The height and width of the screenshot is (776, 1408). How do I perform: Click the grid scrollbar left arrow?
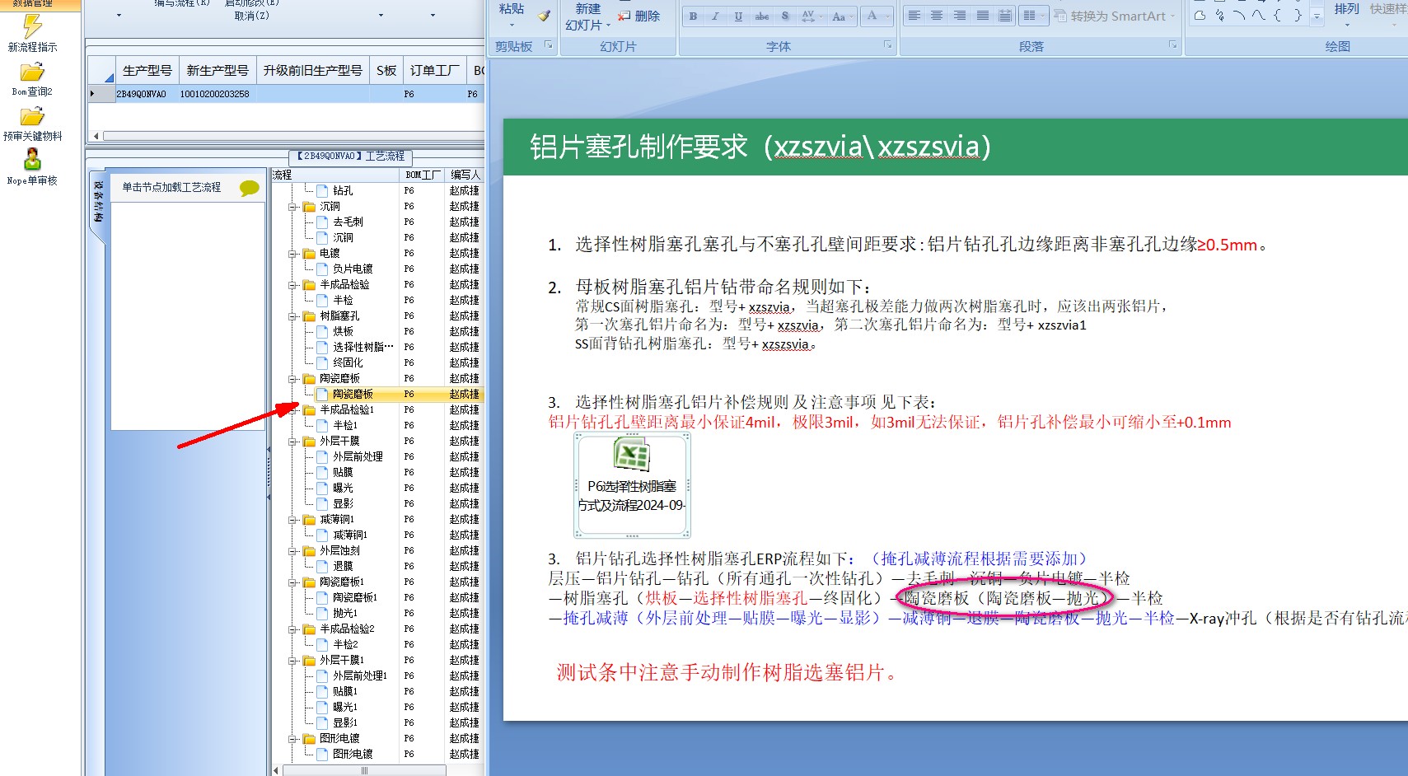96,136
